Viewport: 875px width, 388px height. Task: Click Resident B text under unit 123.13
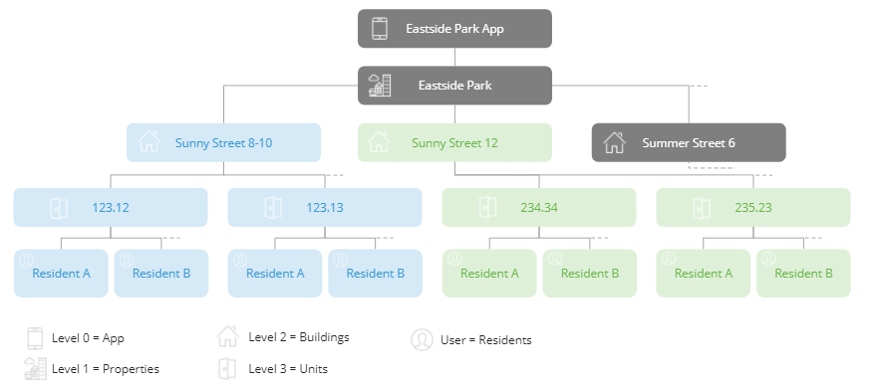pos(376,274)
